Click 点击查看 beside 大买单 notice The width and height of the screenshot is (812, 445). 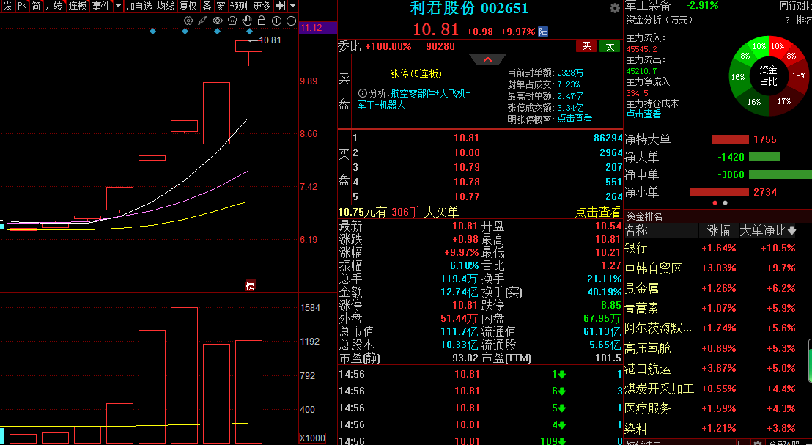(597, 212)
